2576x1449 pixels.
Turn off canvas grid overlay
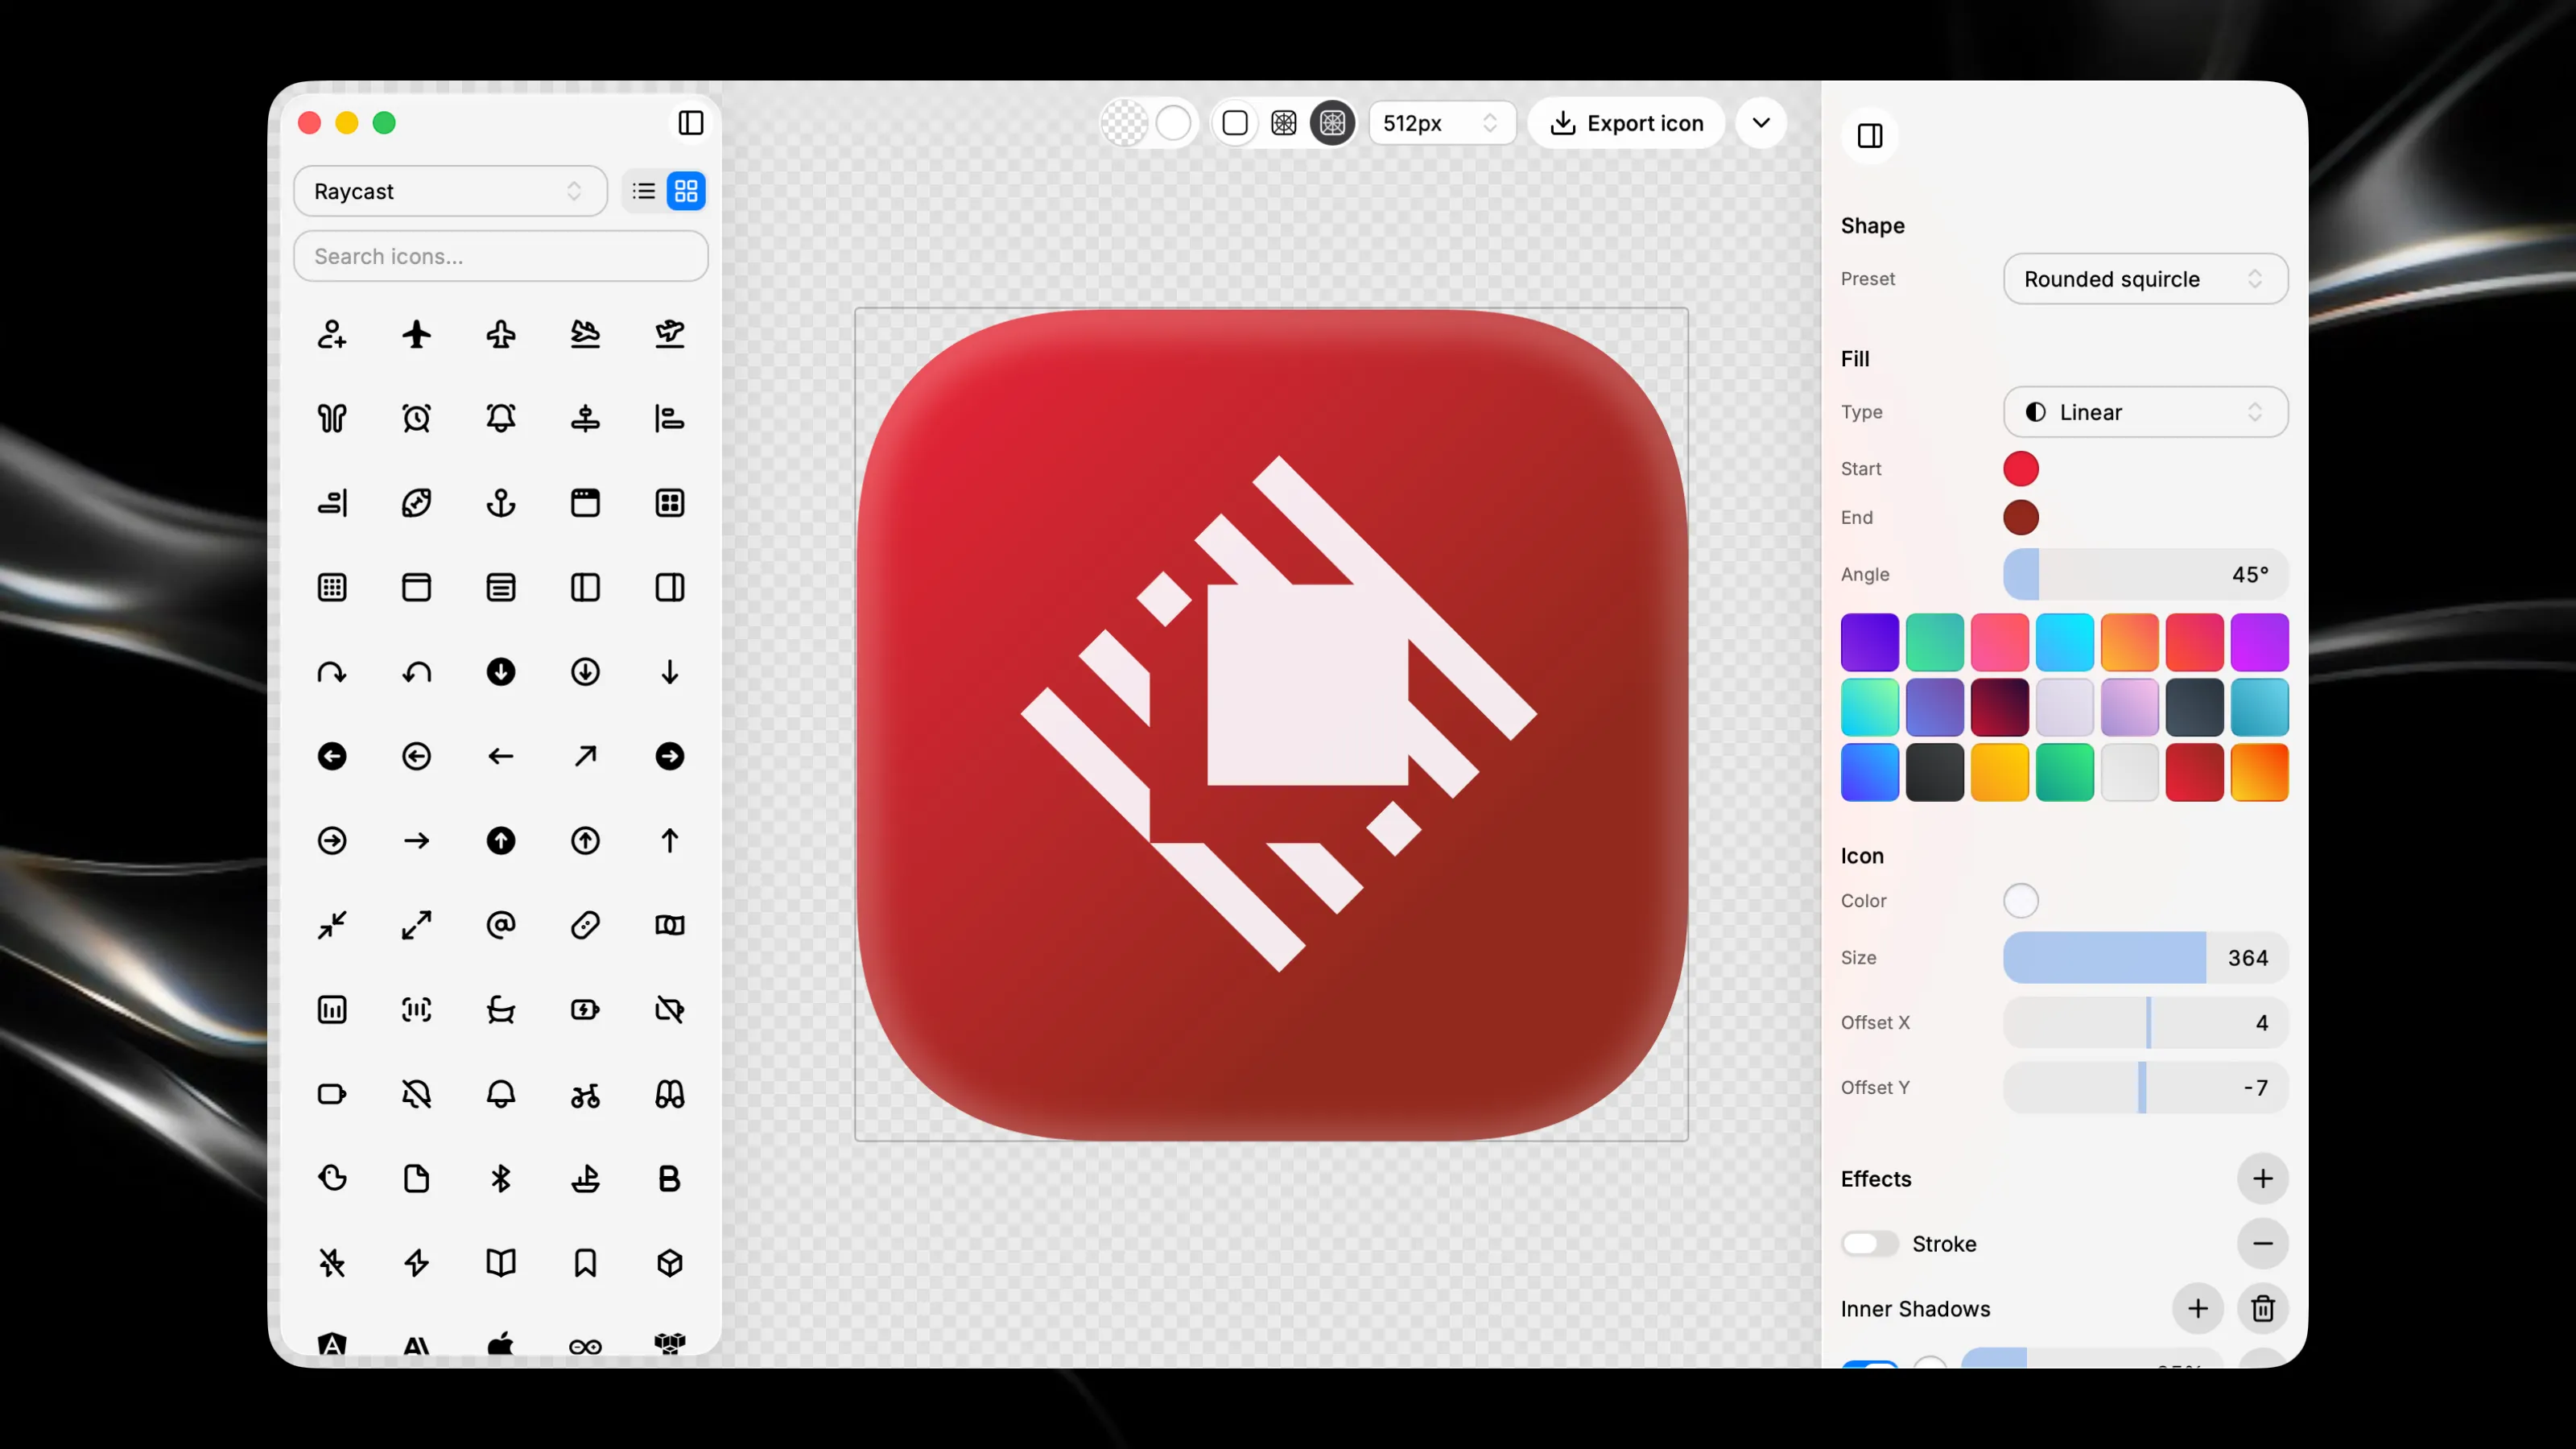pyautogui.click(x=1235, y=123)
